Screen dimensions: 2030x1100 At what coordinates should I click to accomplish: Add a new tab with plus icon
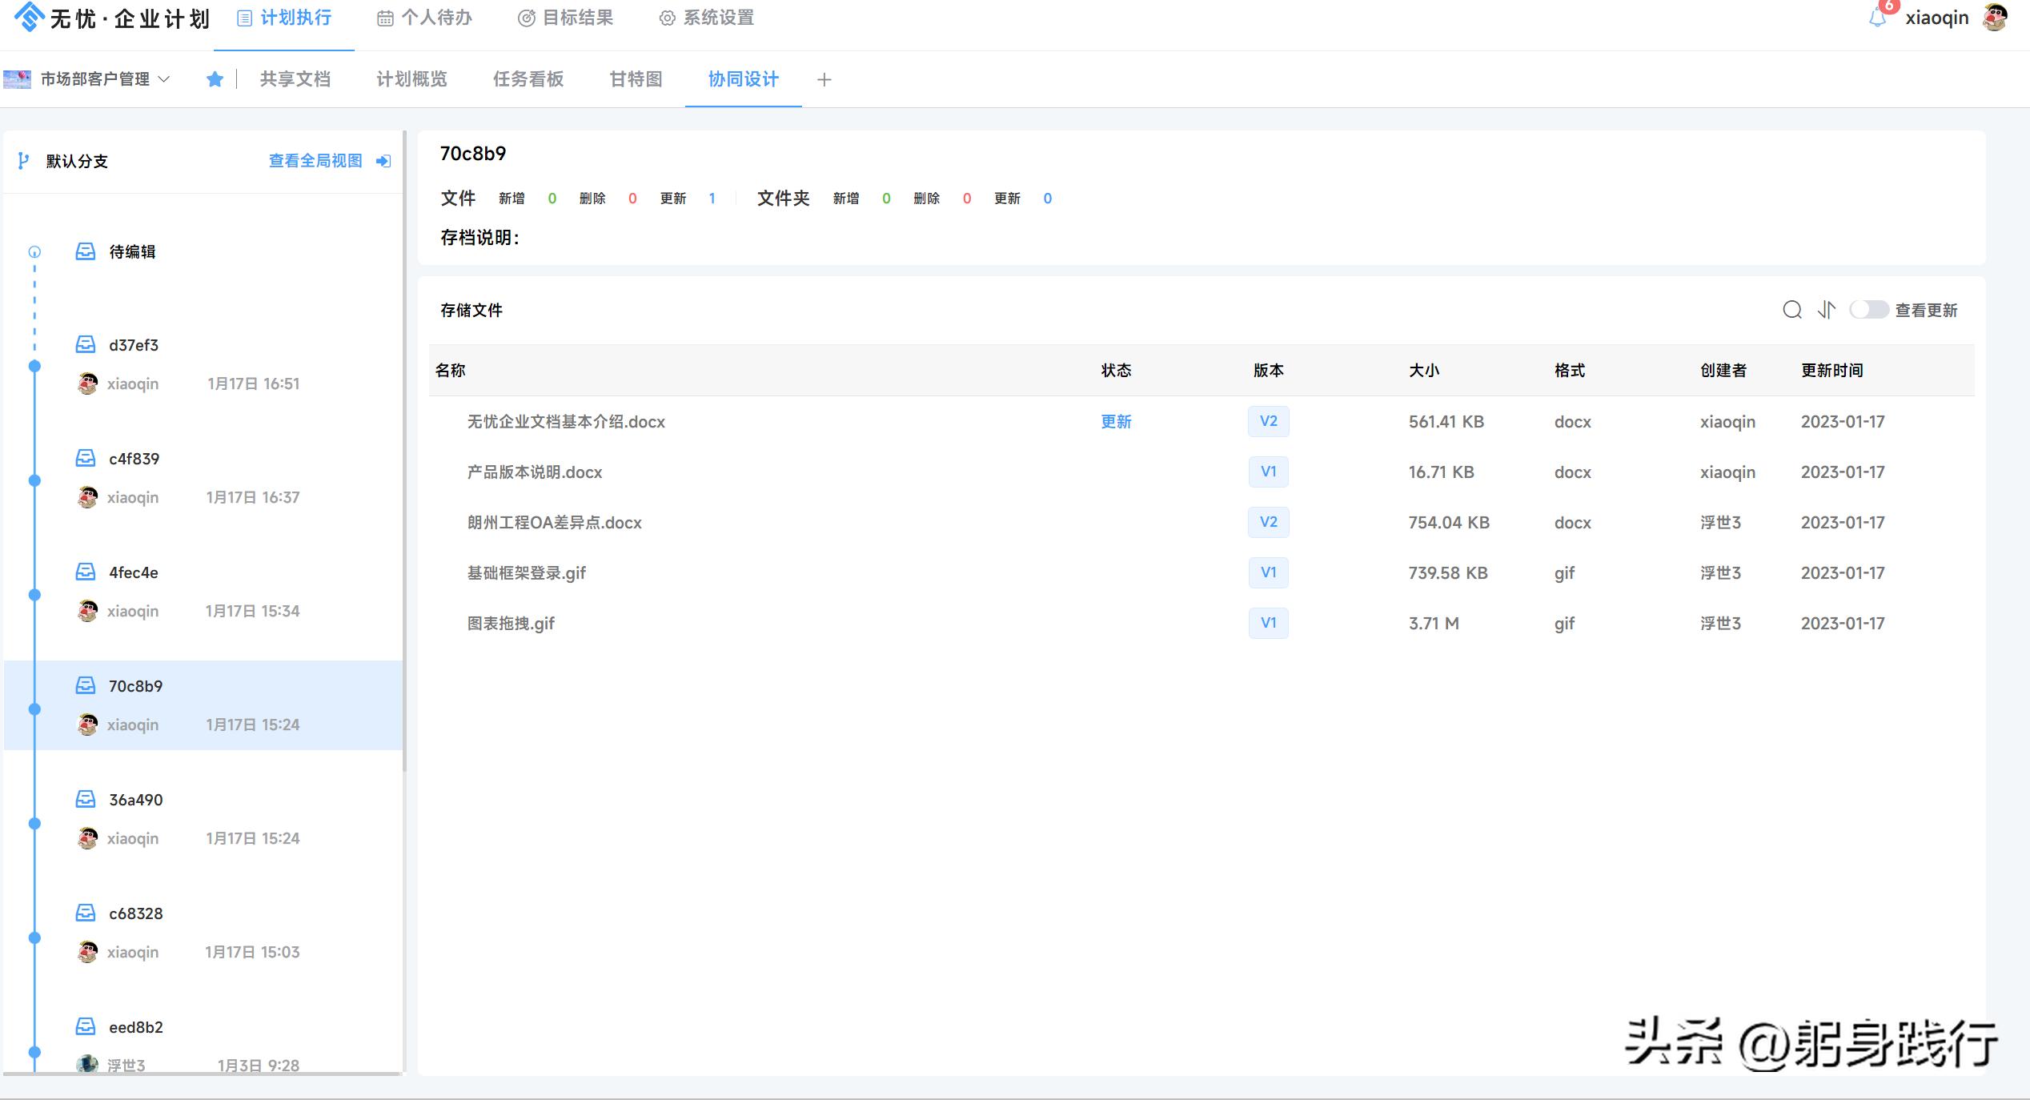pyautogui.click(x=824, y=79)
